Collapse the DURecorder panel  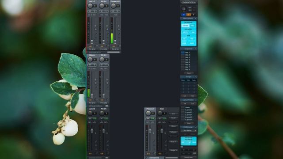pyautogui.click(x=195, y=127)
